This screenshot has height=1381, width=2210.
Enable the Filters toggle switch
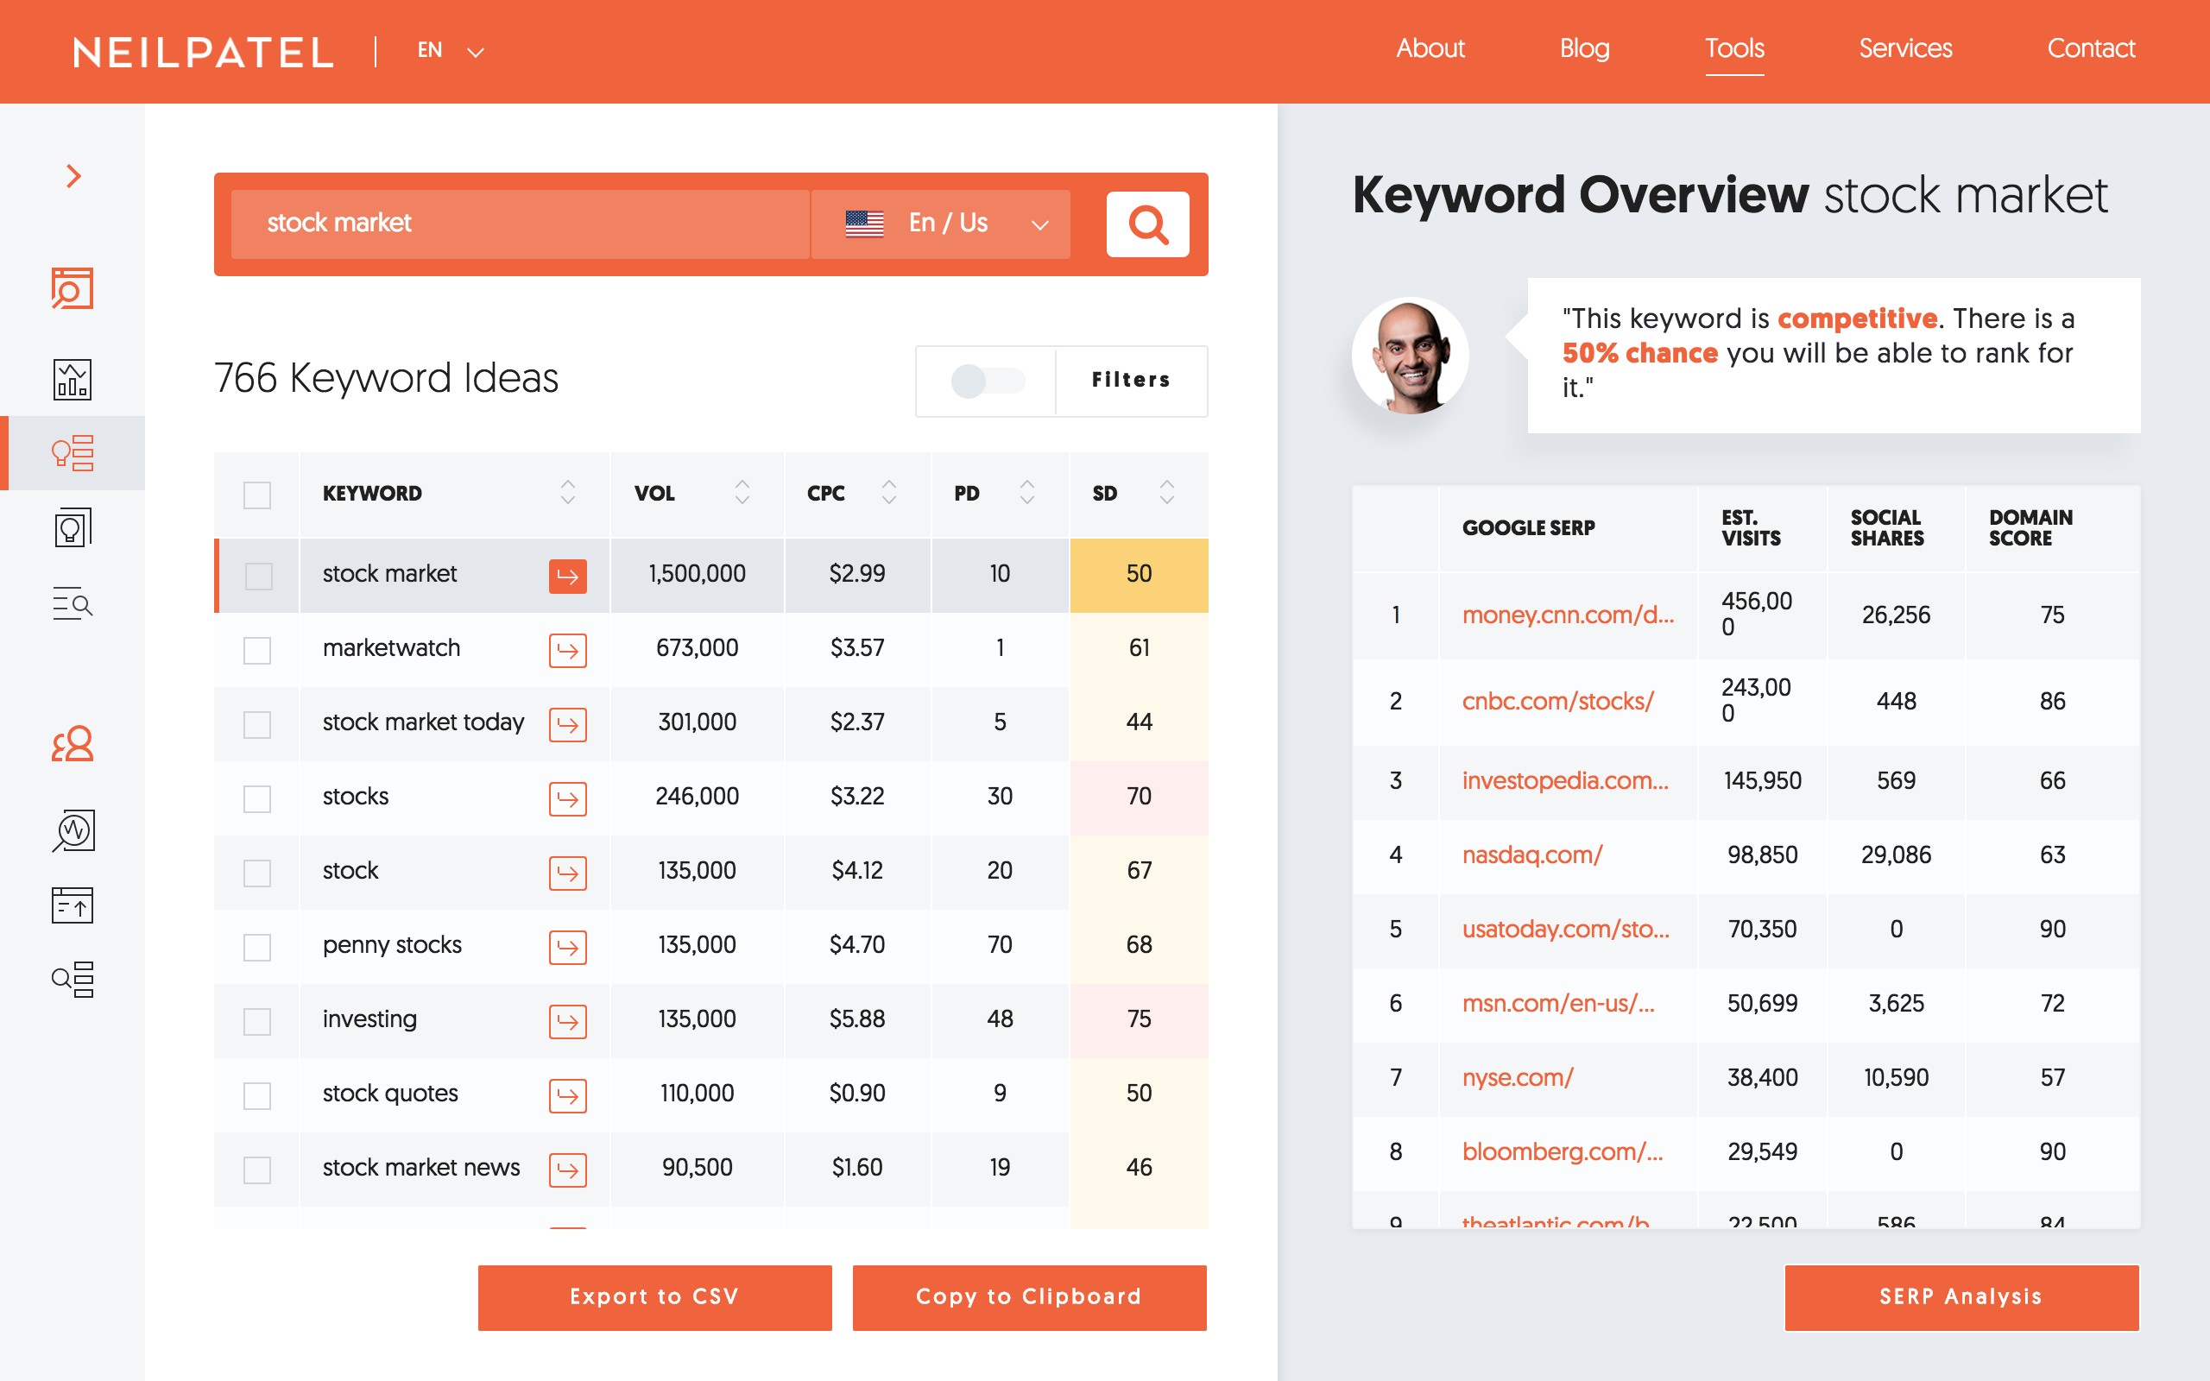tap(988, 382)
